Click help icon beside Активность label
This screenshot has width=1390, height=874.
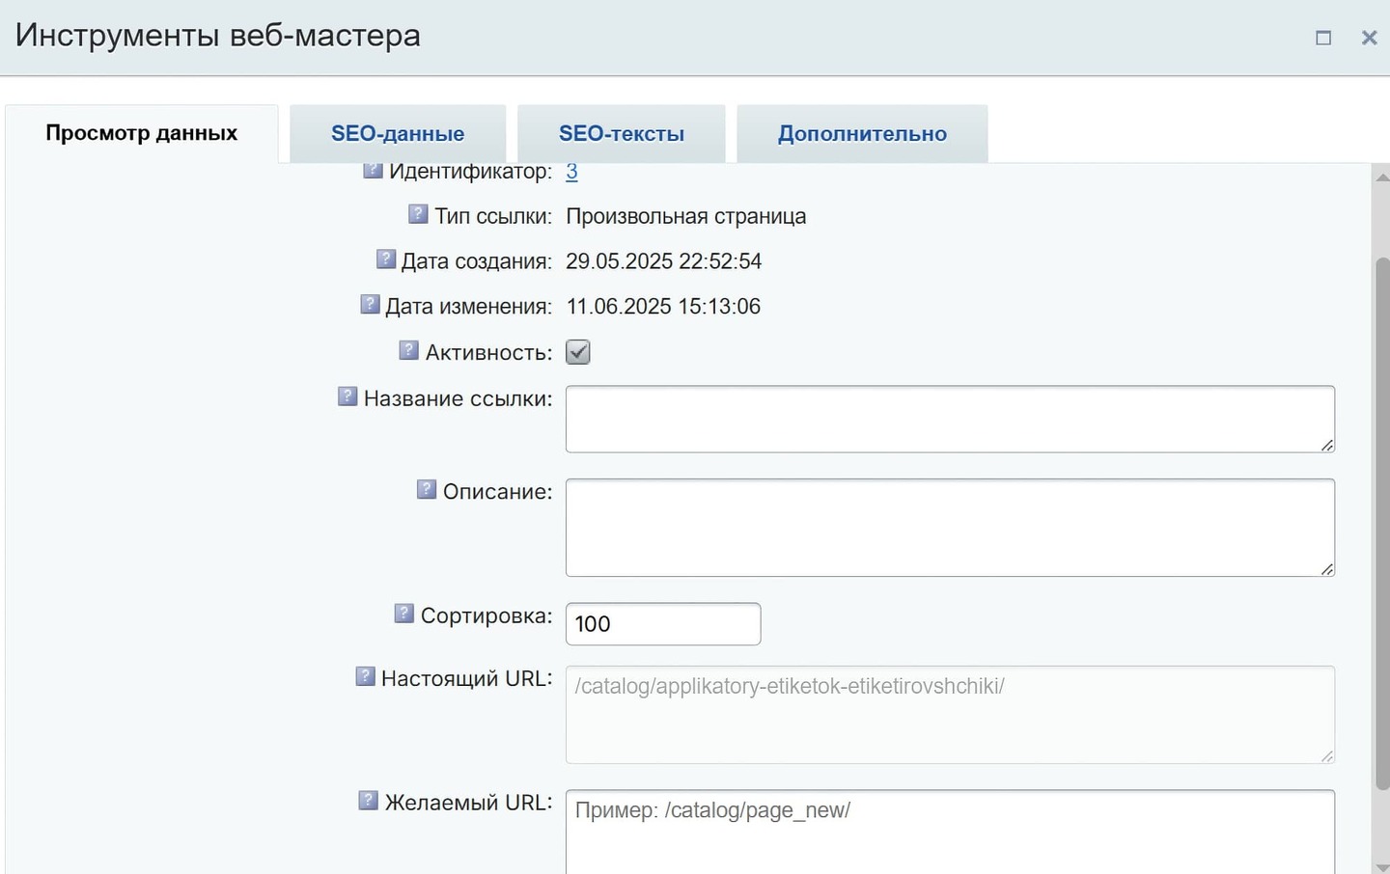[x=409, y=351]
